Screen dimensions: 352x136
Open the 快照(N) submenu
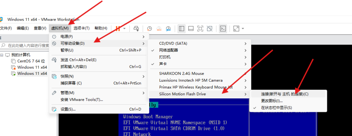[x=99, y=76]
